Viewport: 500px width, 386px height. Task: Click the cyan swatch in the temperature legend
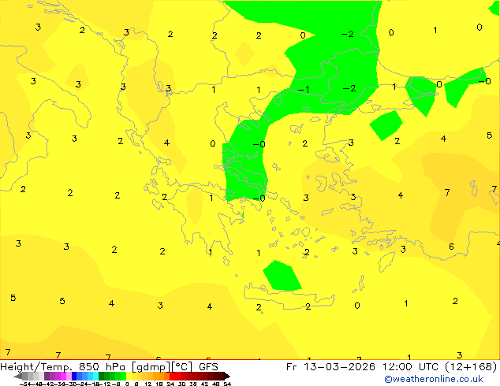(x=95, y=376)
